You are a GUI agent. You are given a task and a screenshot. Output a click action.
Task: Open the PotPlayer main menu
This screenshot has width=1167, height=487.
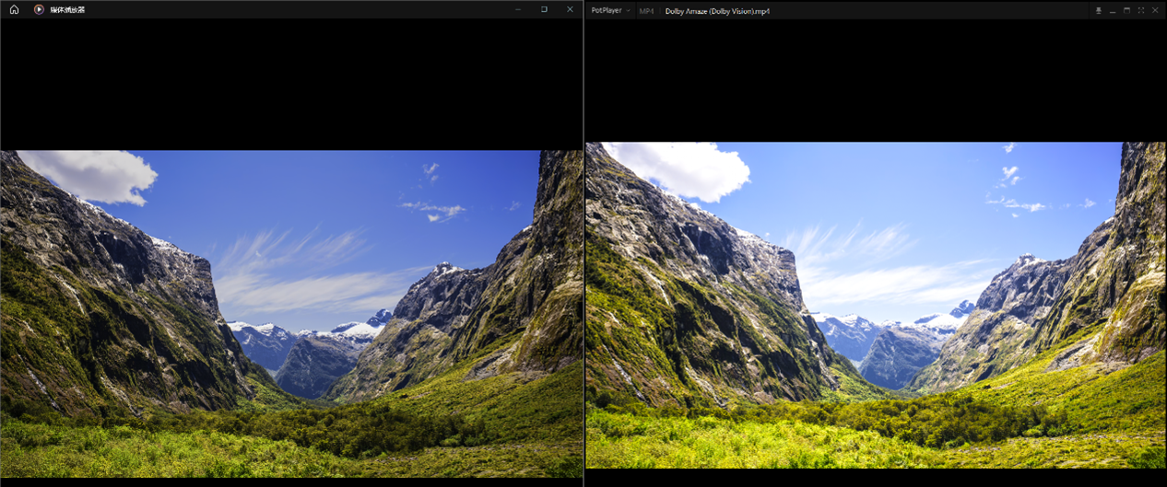click(606, 11)
